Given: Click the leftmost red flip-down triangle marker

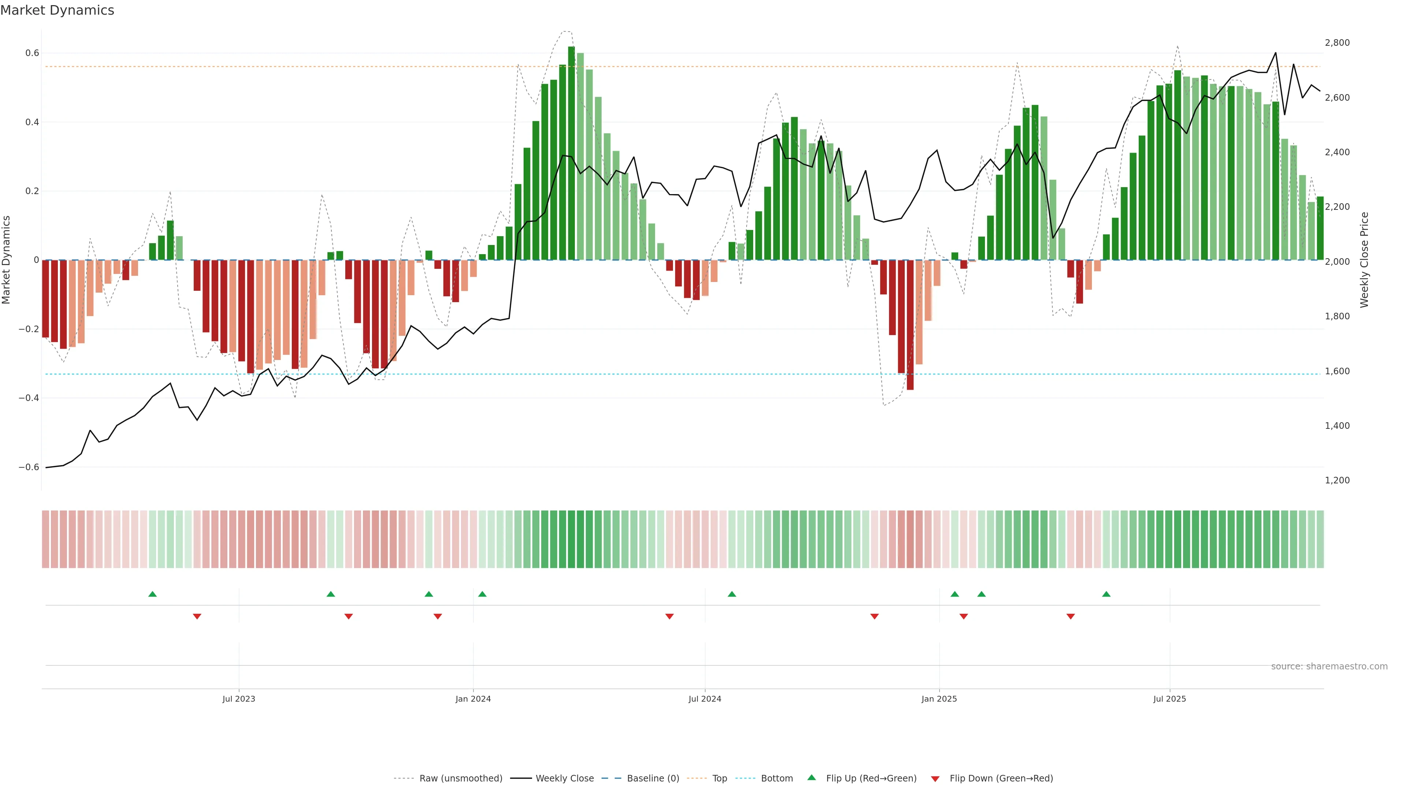Looking at the screenshot, I should (197, 616).
